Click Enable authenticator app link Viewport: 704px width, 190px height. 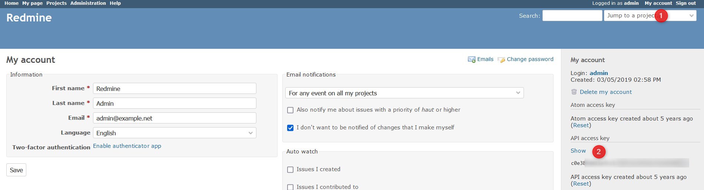(x=127, y=146)
